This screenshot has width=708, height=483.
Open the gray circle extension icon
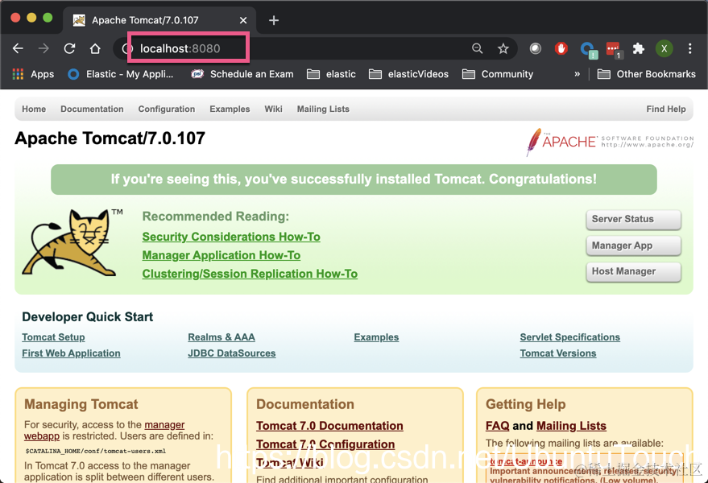coord(535,48)
